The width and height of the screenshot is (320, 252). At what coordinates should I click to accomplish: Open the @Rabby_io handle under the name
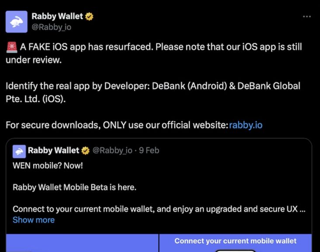[x=52, y=27]
